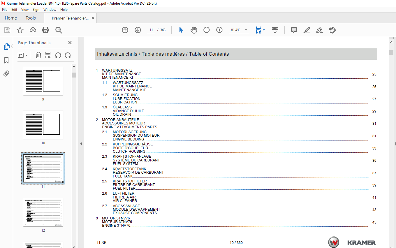
Task: Select page 10 thumbnail
Action: coord(43,125)
